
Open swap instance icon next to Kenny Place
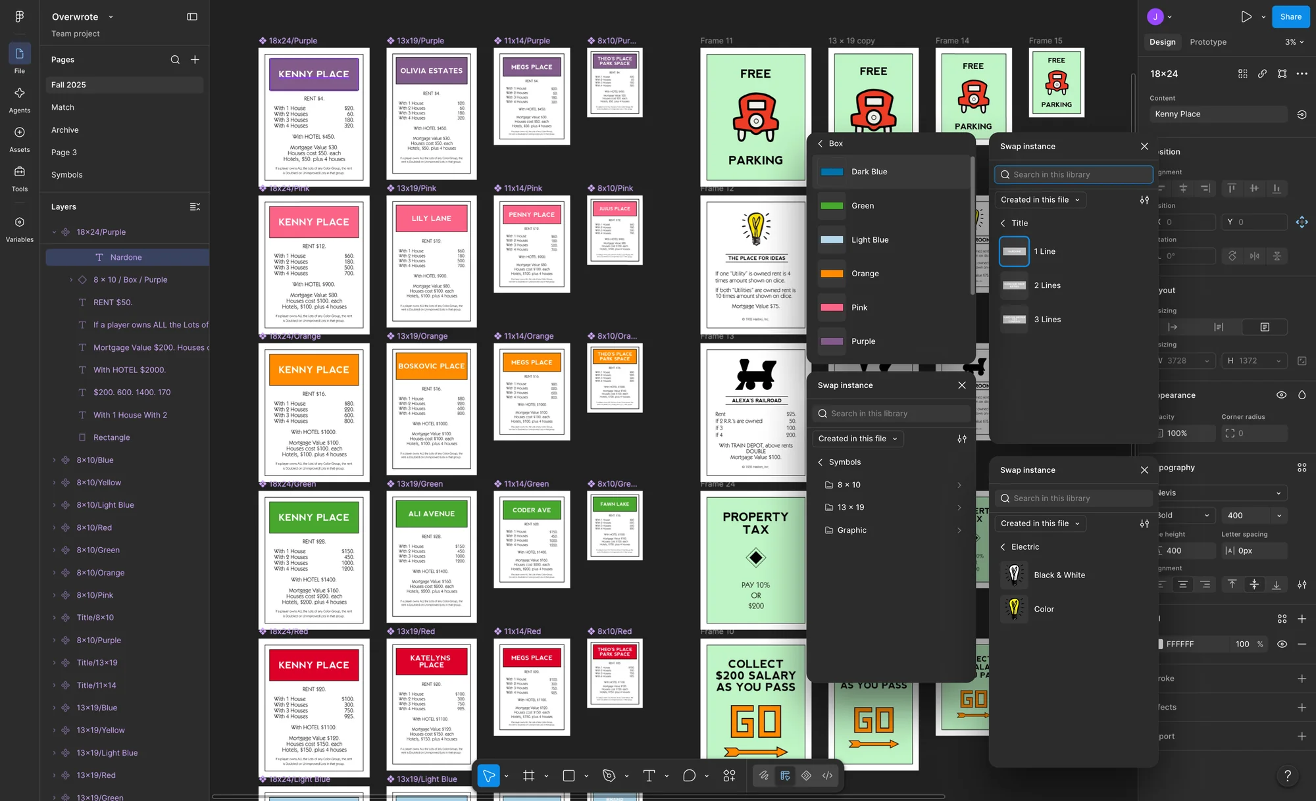1302,114
